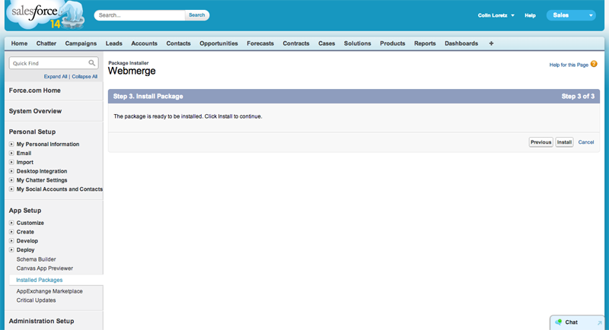Screen dimensions: 609x330
Task: Expand the Develop section
Action: click(x=11, y=241)
